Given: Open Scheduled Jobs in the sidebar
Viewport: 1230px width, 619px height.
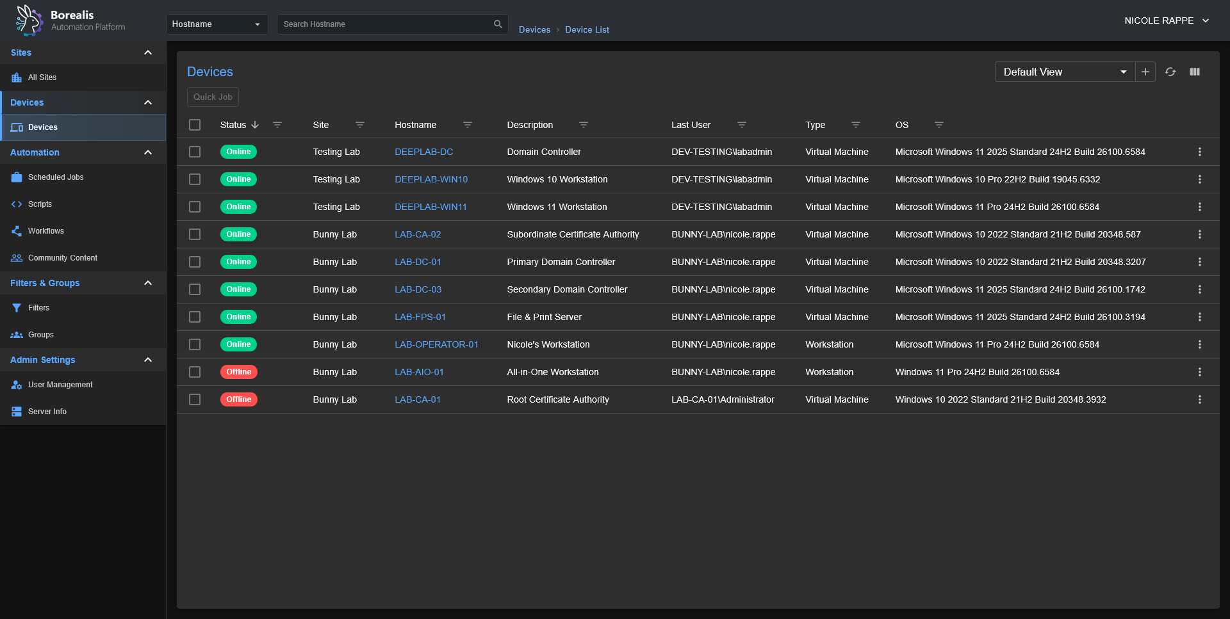Looking at the screenshot, I should [x=56, y=177].
